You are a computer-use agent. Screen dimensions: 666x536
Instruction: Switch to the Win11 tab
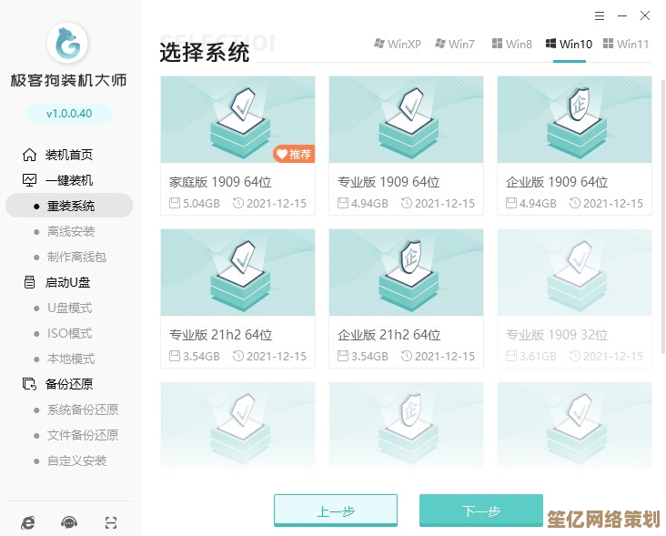pos(626,44)
